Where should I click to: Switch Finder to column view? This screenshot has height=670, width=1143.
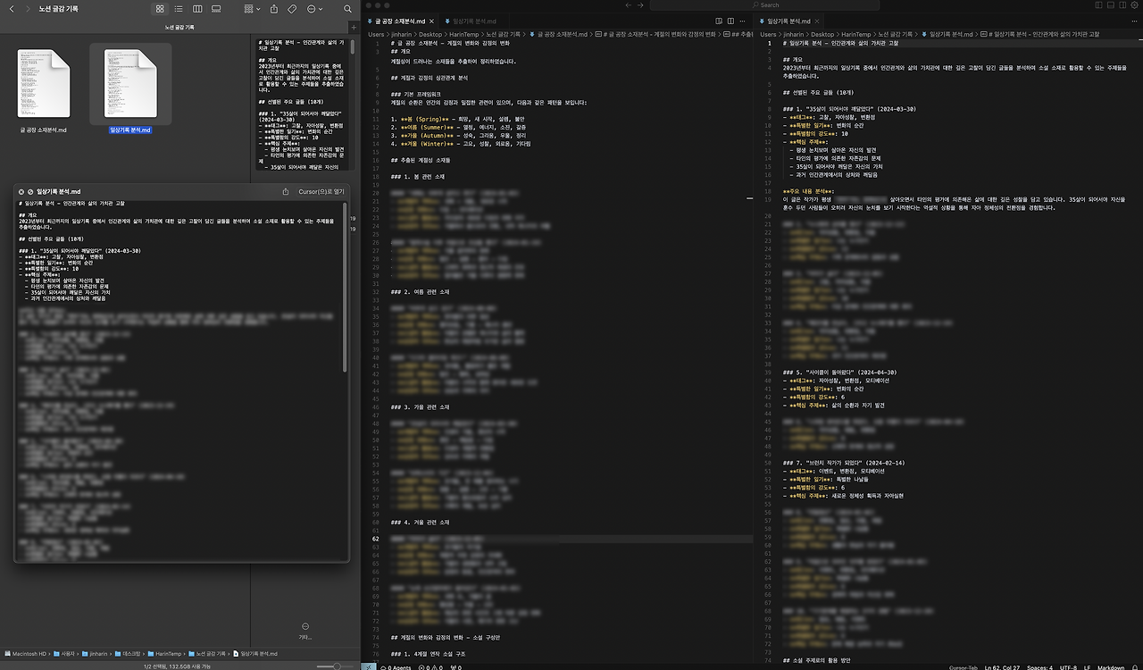pos(197,9)
